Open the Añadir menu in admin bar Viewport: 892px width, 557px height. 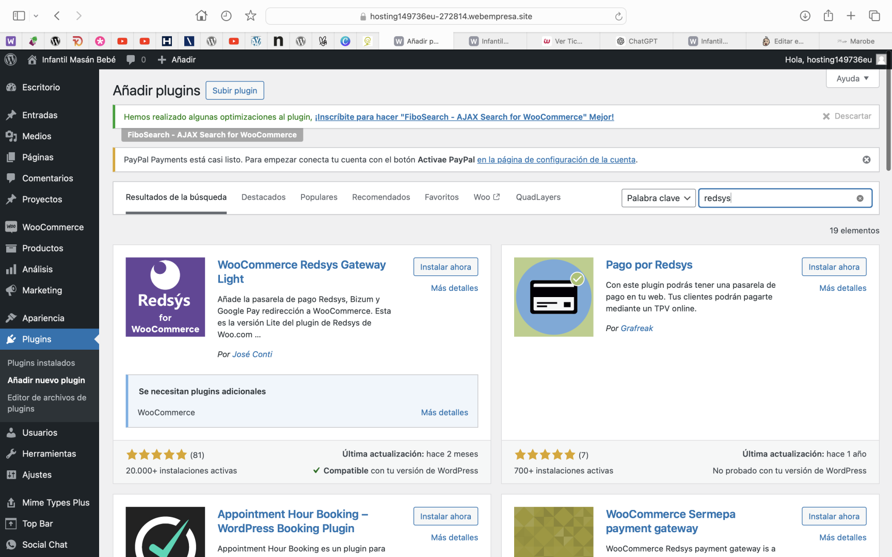click(177, 60)
